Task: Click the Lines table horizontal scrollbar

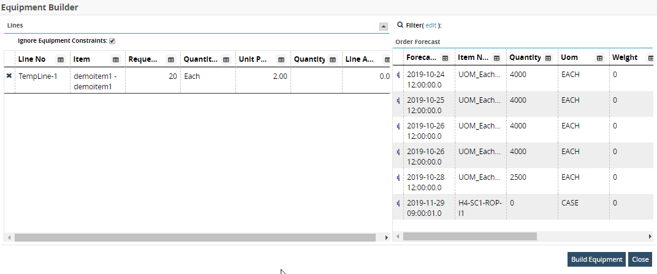Action: point(195,237)
